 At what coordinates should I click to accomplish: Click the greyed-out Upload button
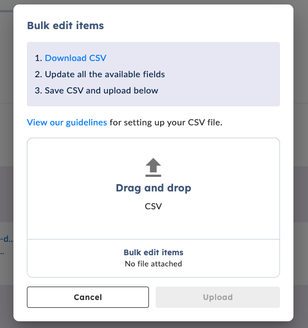tap(218, 297)
